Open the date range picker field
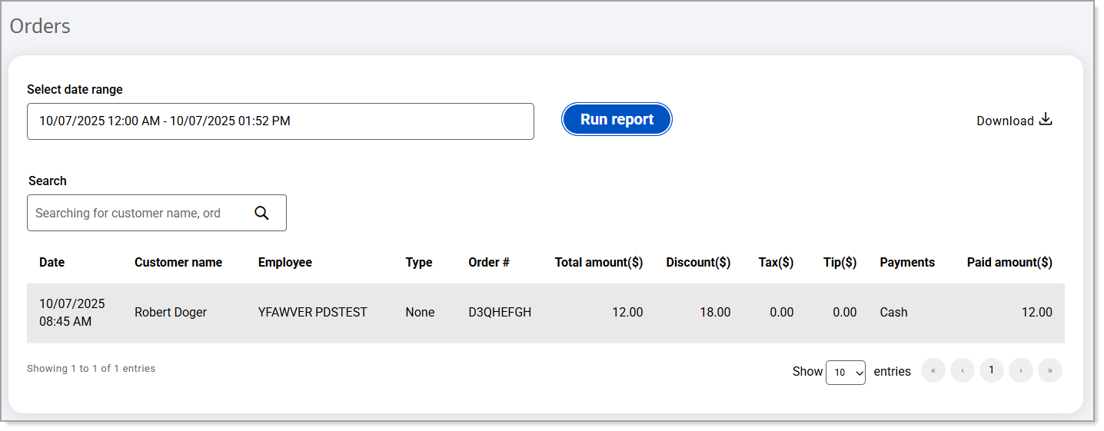Screen dimensions: 1104x431 [x=280, y=121]
